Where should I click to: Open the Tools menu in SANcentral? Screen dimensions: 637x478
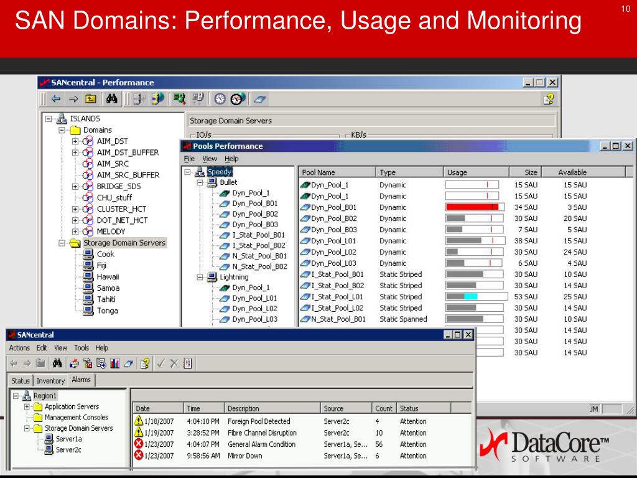pos(81,348)
